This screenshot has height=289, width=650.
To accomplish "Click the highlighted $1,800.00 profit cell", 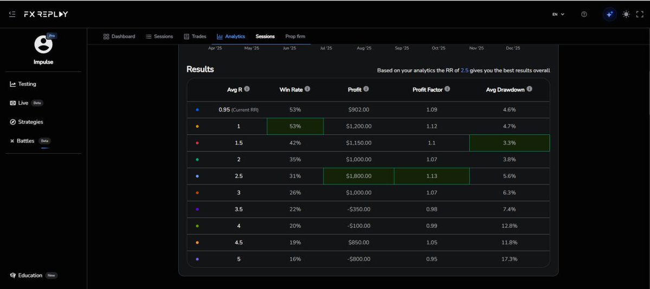I will (x=358, y=176).
